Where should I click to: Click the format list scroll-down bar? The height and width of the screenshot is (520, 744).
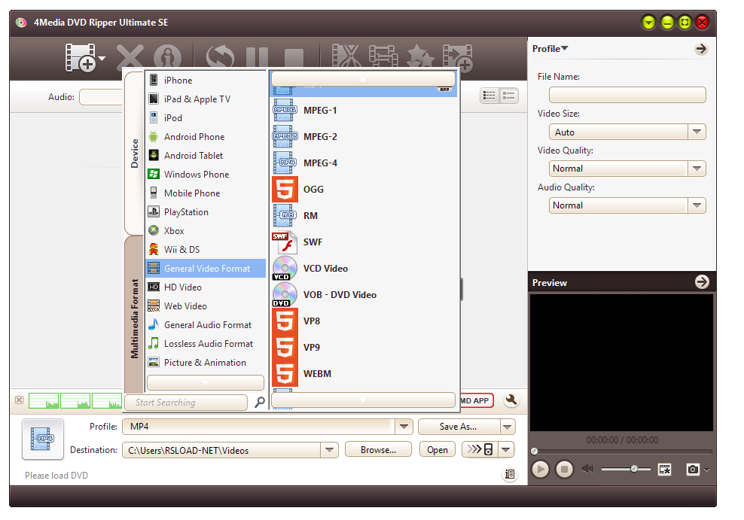pyautogui.click(x=363, y=400)
